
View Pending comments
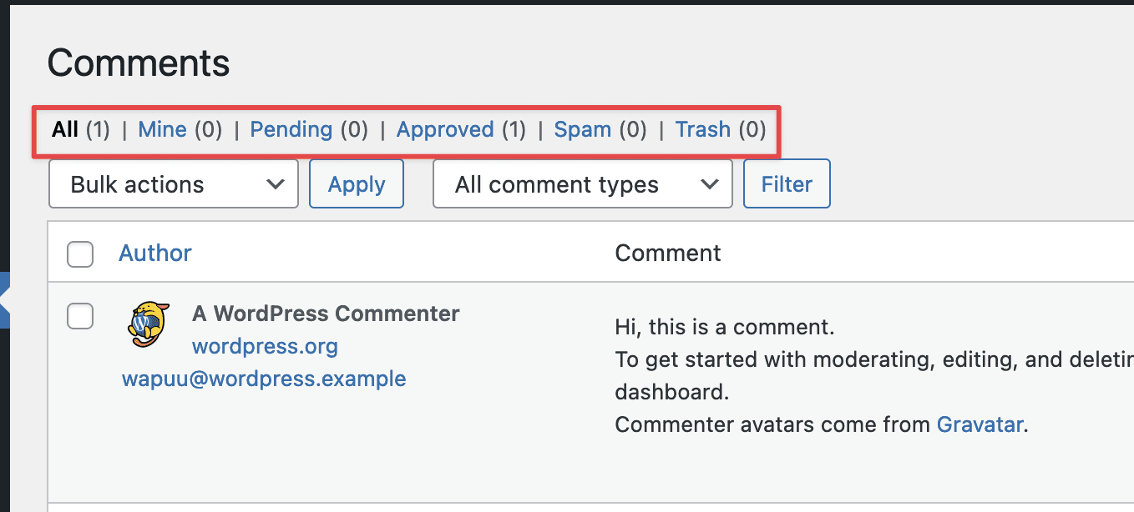291,130
